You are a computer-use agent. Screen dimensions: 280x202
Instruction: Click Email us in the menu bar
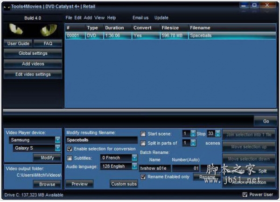(x=140, y=18)
